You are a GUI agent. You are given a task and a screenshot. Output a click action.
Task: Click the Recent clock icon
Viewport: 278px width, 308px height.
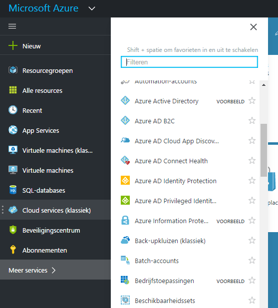(x=13, y=110)
